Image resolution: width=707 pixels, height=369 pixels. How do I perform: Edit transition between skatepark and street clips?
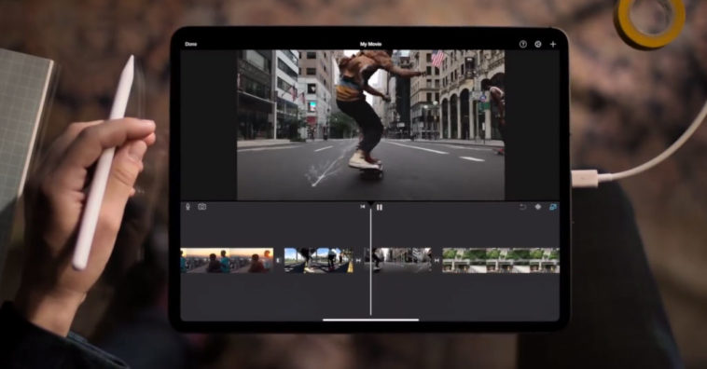point(358,260)
